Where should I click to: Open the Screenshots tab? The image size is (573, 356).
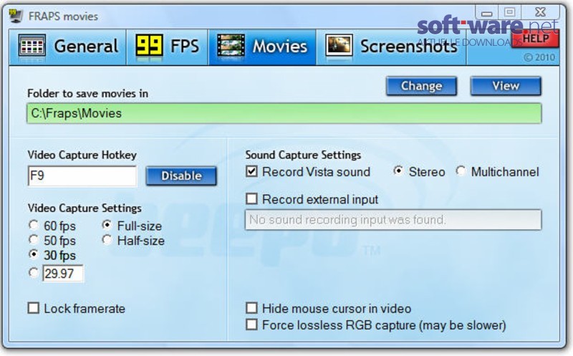coord(391,47)
